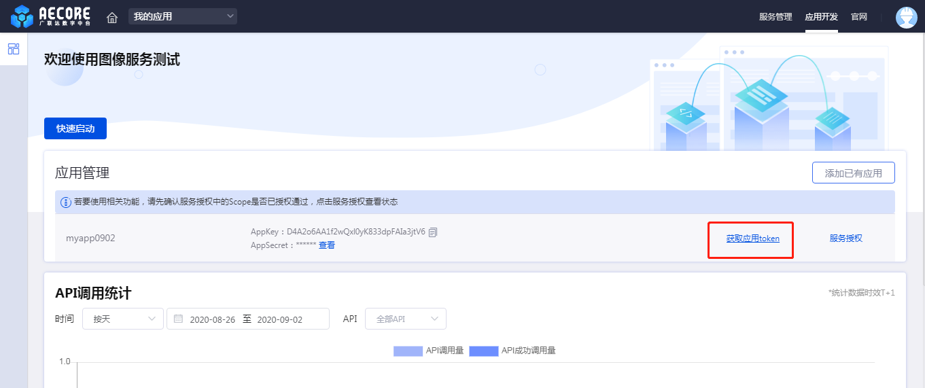
Task: Copy the AppKey using copy icon
Action: click(x=433, y=232)
